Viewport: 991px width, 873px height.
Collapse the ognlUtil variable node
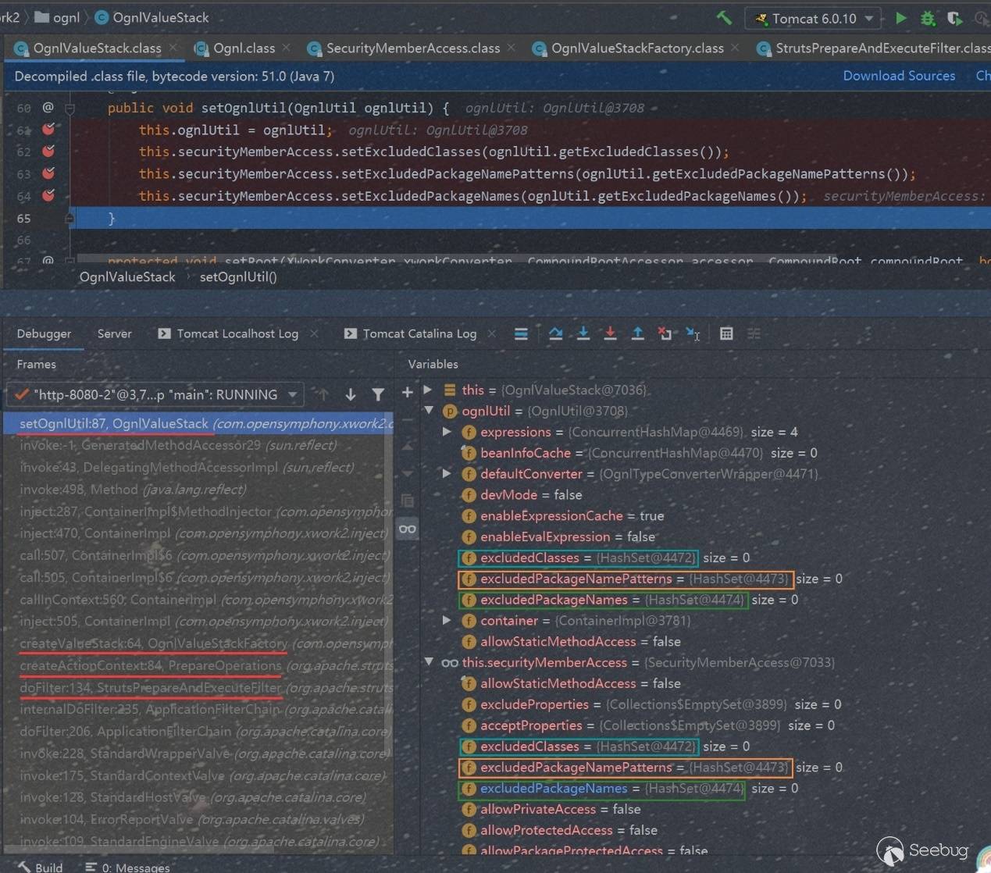click(x=428, y=411)
